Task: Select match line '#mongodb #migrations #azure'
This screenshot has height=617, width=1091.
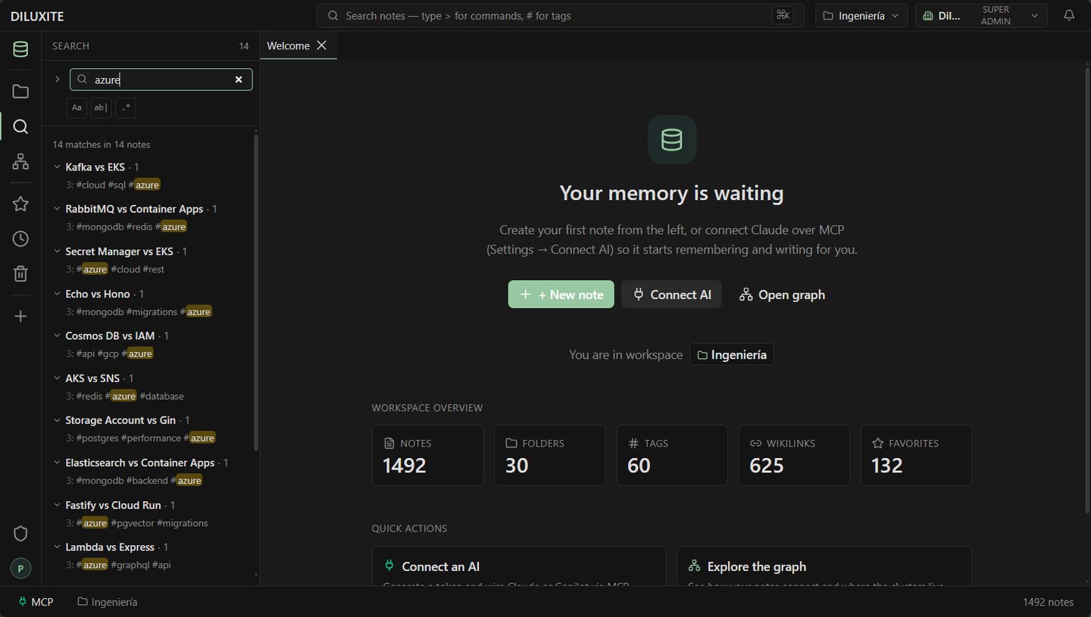Action: click(x=139, y=311)
